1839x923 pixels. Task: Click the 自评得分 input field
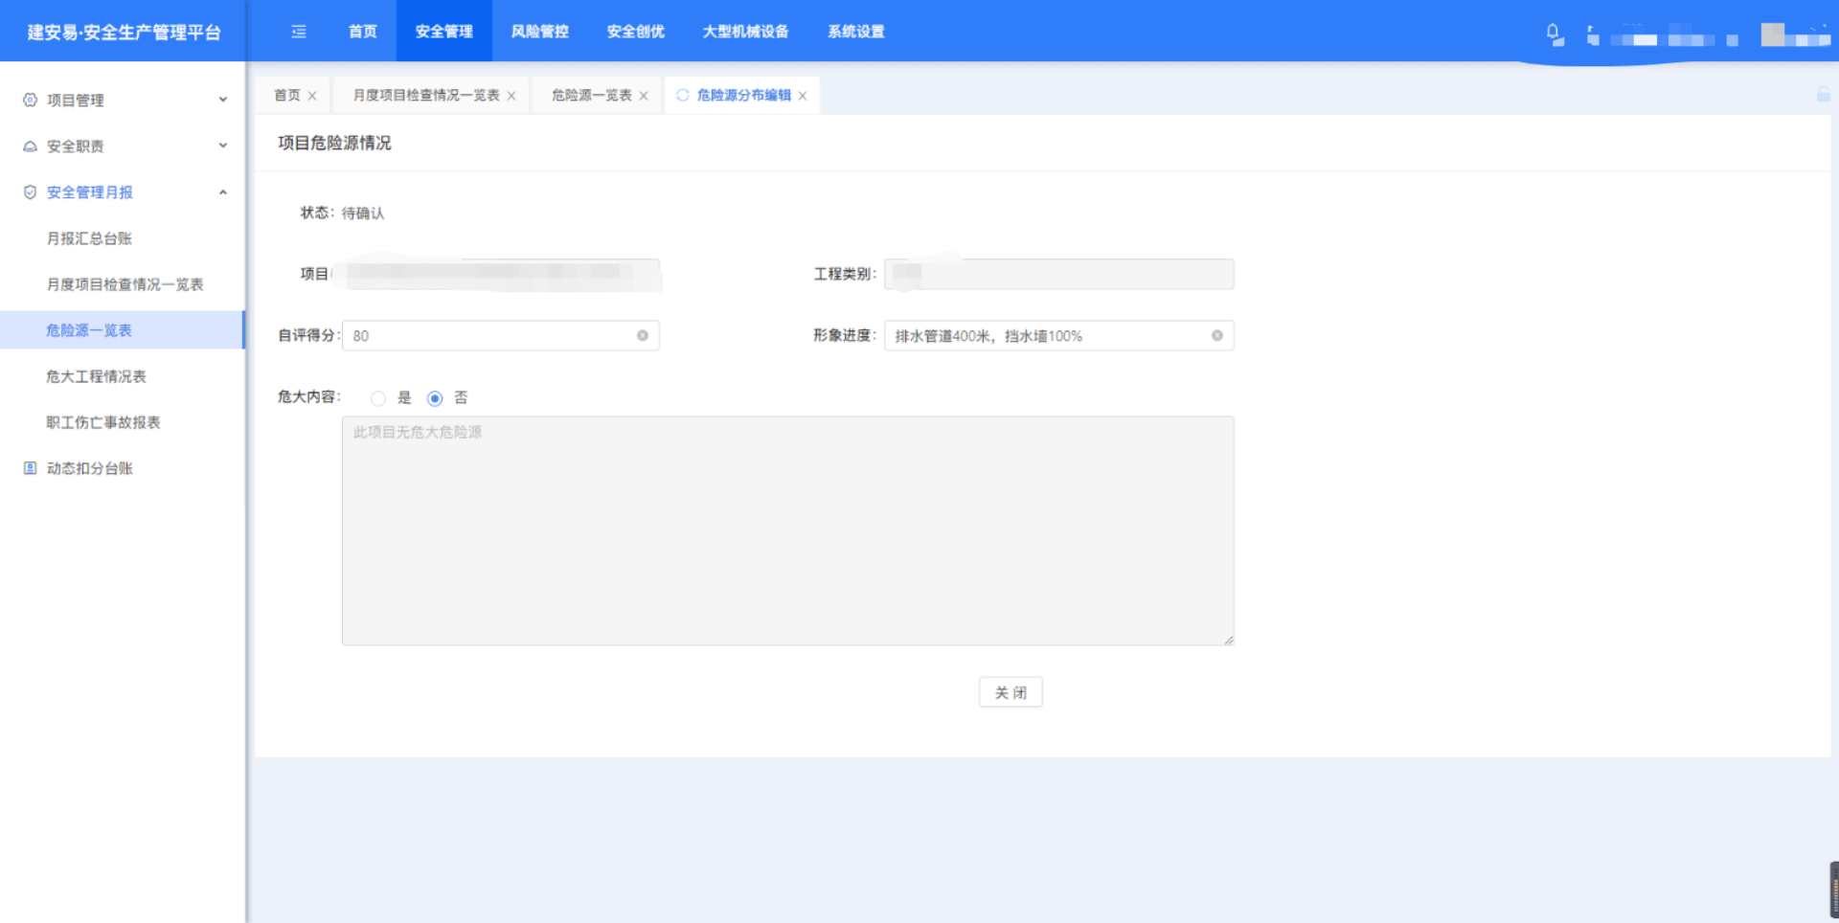click(488, 336)
